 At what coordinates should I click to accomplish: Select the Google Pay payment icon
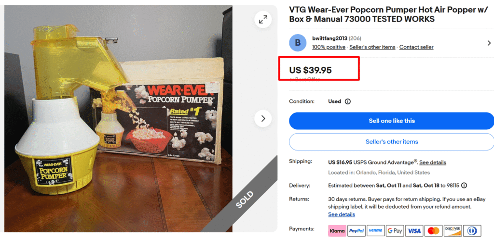[x=395, y=231]
